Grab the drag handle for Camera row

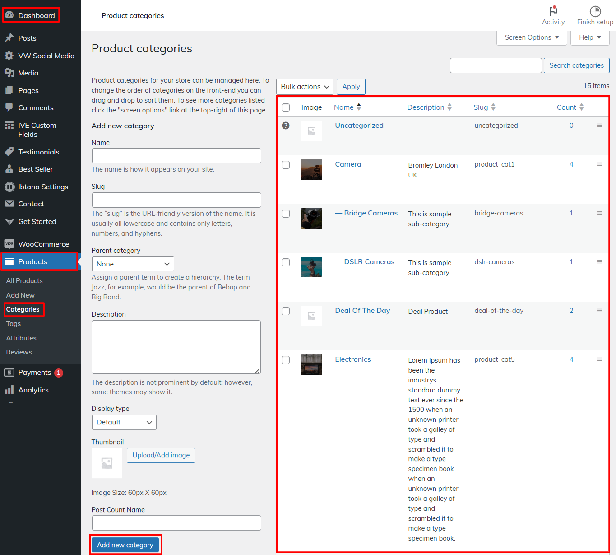point(599,164)
